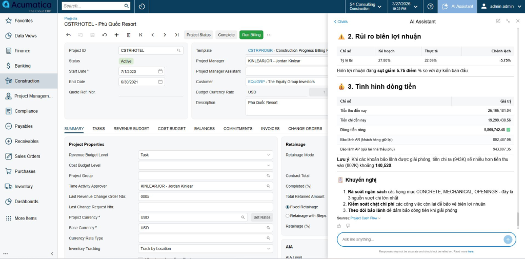
Task: Start a new AI chat
Action: point(498,21)
